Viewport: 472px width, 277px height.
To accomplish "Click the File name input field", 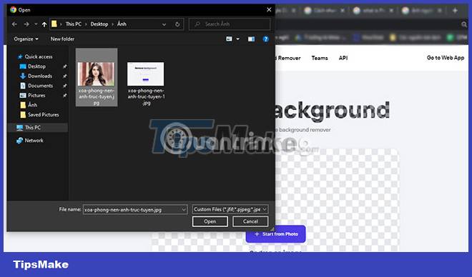I will (x=135, y=209).
